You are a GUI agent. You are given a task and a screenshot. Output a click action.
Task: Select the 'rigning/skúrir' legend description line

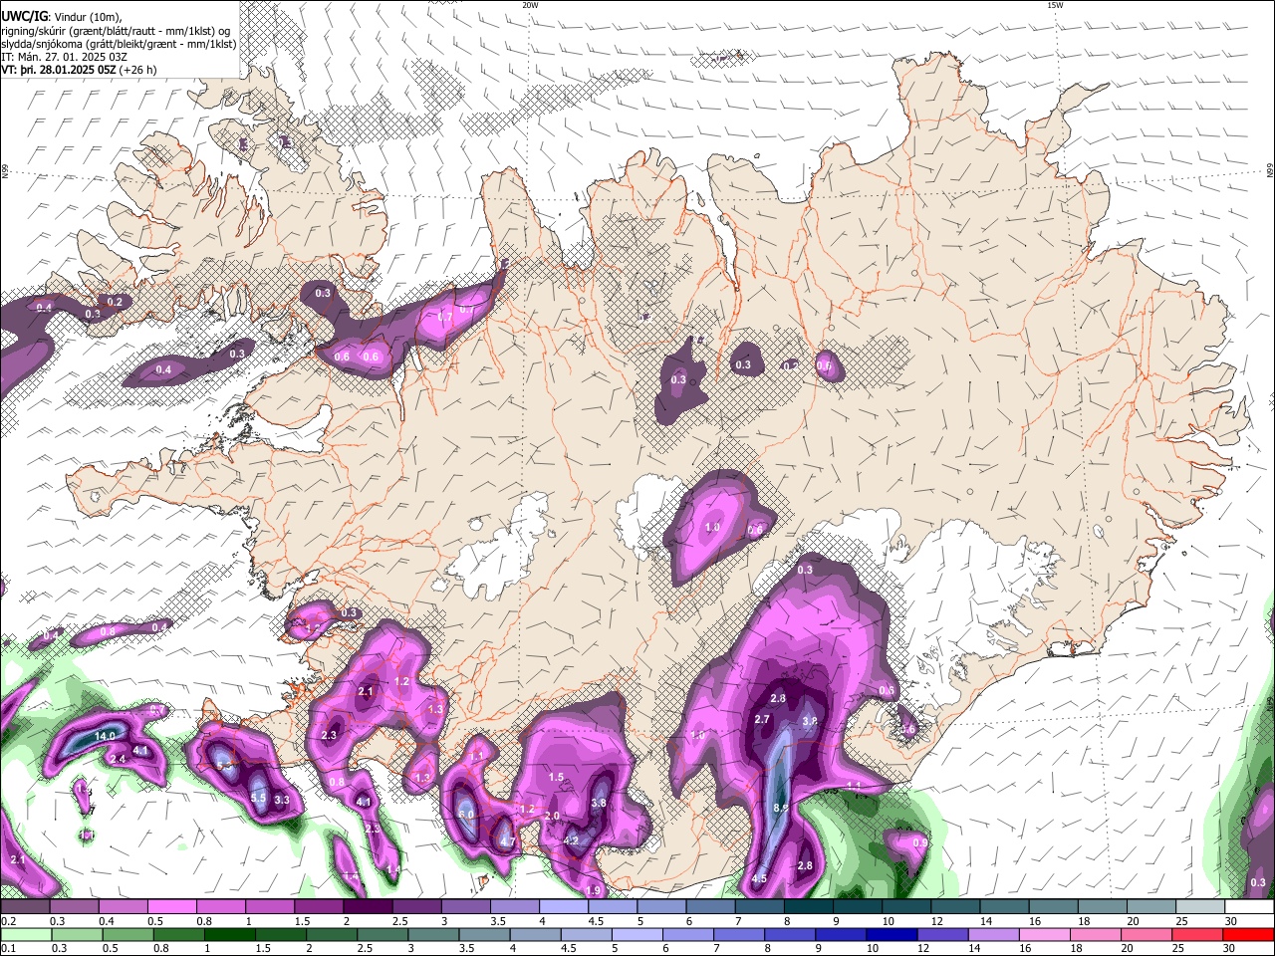116,31
